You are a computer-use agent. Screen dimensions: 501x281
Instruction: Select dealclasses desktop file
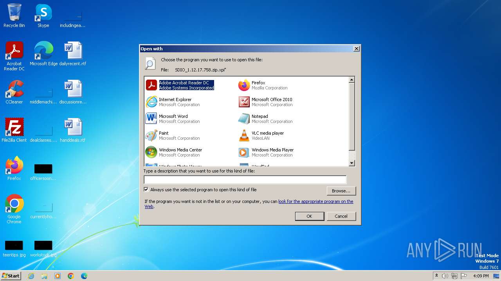coord(43,133)
